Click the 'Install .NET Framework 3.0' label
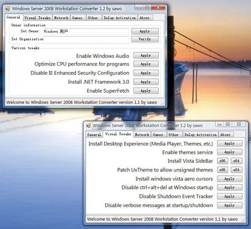 98,82
